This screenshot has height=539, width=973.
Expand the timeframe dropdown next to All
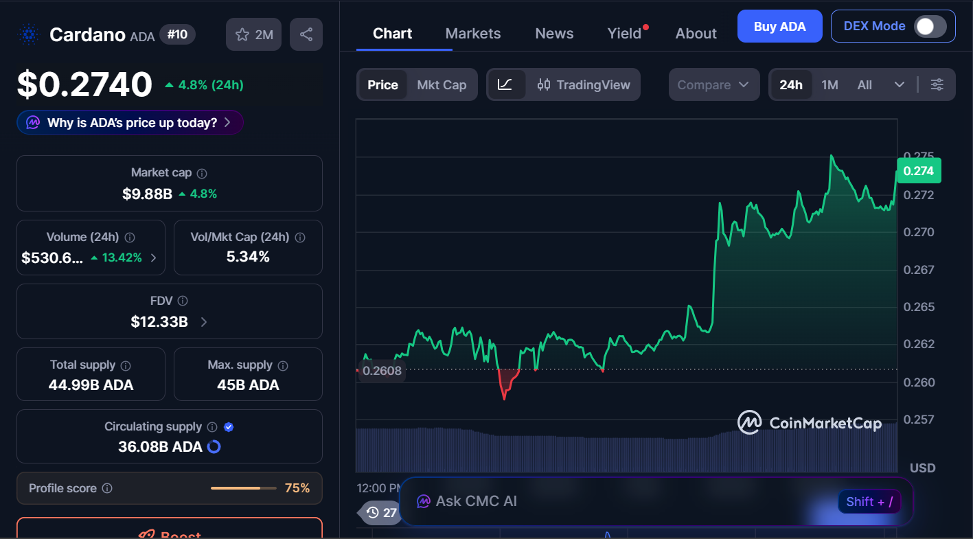900,84
